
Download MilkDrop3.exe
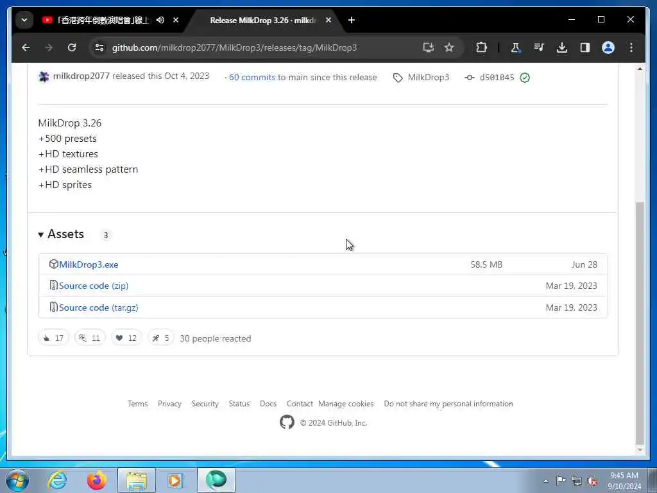pos(89,264)
